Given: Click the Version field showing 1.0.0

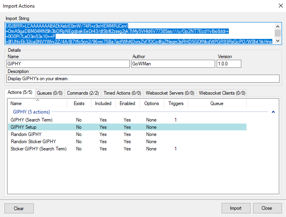Looking at the screenshot, I should coord(229,64).
